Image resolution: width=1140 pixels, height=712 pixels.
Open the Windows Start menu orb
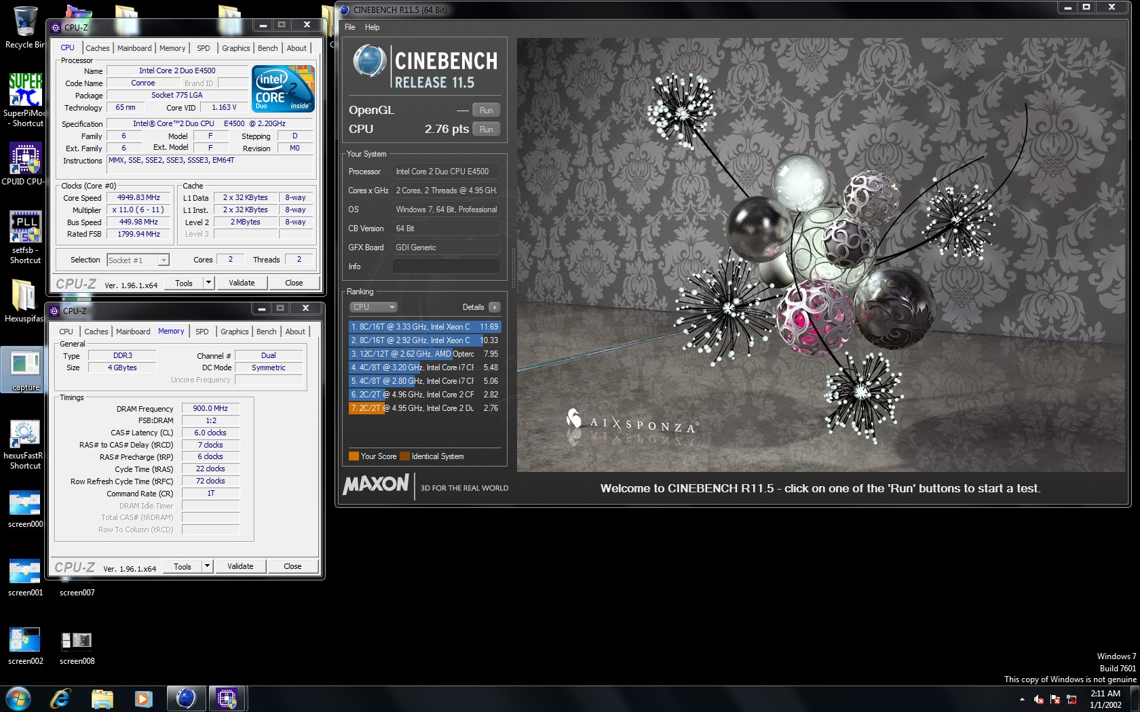tap(18, 698)
